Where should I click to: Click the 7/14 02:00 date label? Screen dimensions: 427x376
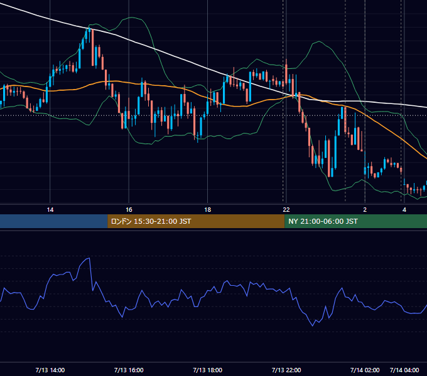[365, 370]
